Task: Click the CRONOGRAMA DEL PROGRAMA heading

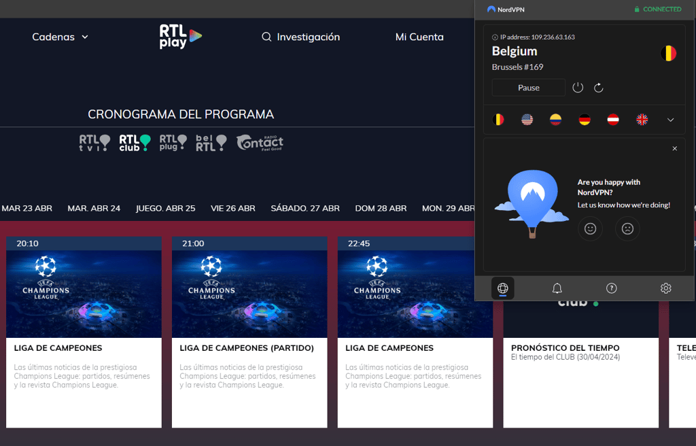Action: [x=181, y=114]
